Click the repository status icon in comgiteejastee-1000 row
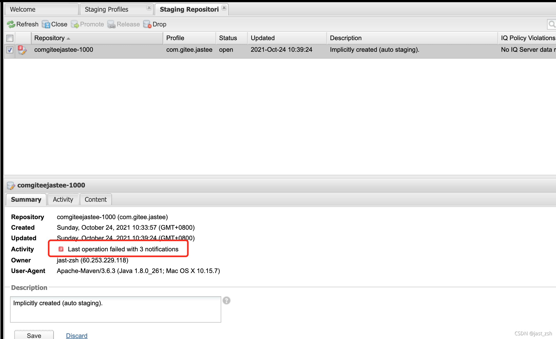Viewport: 556px width, 339px height. [22, 50]
